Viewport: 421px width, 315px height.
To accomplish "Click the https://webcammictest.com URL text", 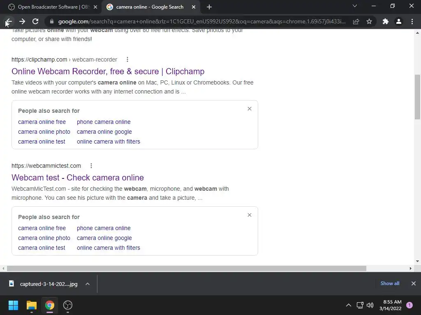I will coord(46,166).
